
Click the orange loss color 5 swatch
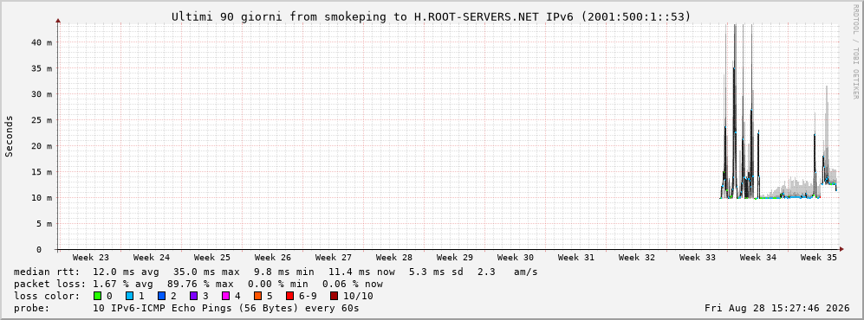pyautogui.click(x=257, y=296)
